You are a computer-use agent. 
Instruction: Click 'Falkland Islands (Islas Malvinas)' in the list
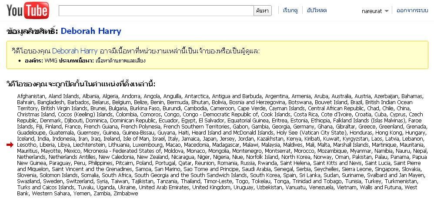[369, 121]
